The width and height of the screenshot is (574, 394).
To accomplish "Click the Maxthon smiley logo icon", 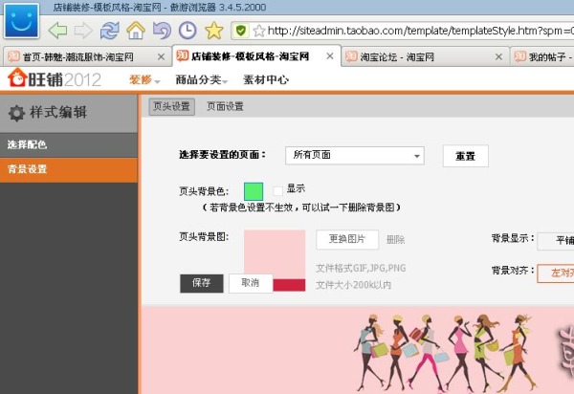I will tap(21, 20).
